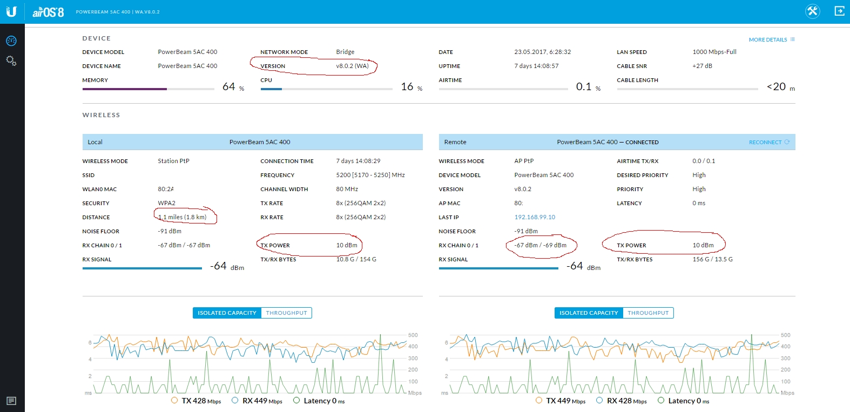The image size is (850, 412).
Task: Click Local TX power 10 dBm
Action: pos(347,245)
